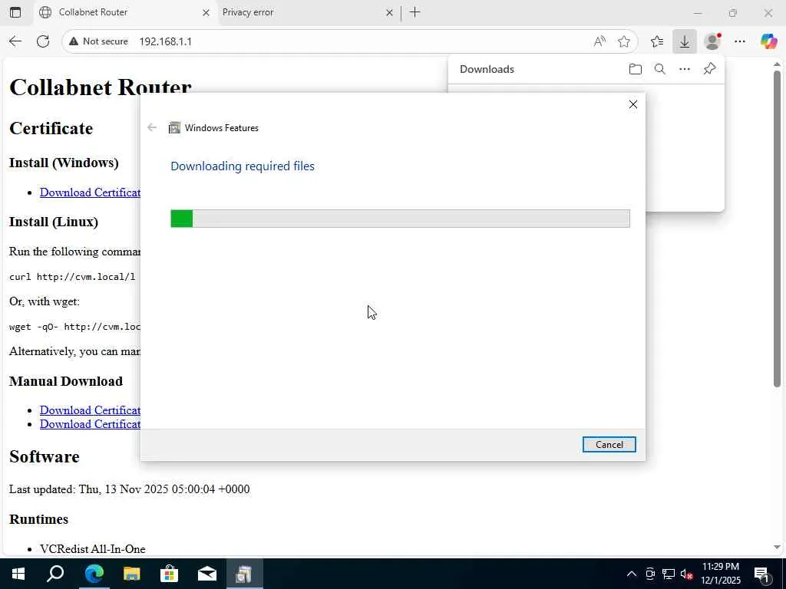The width and height of the screenshot is (786, 589).
Task: Click the download progress bar
Action: (x=400, y=219)
